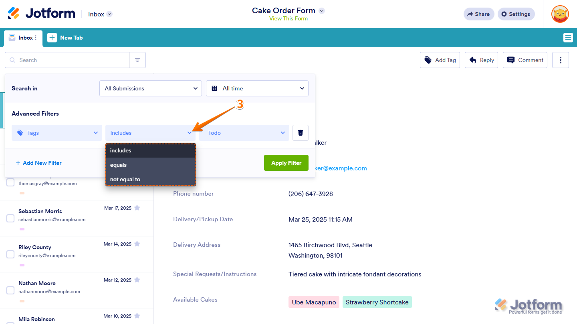Delete the Tags filter using trash icon

(x=300, y=132)
